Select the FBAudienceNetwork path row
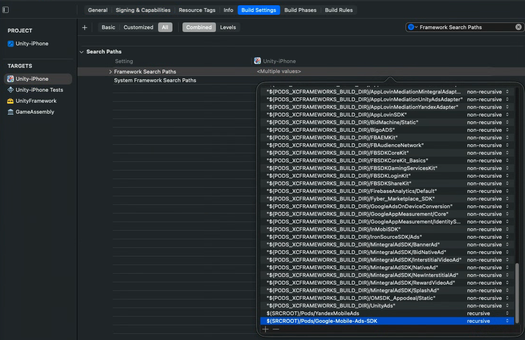This screenshot has height=340, width=525. pos(387,145)
